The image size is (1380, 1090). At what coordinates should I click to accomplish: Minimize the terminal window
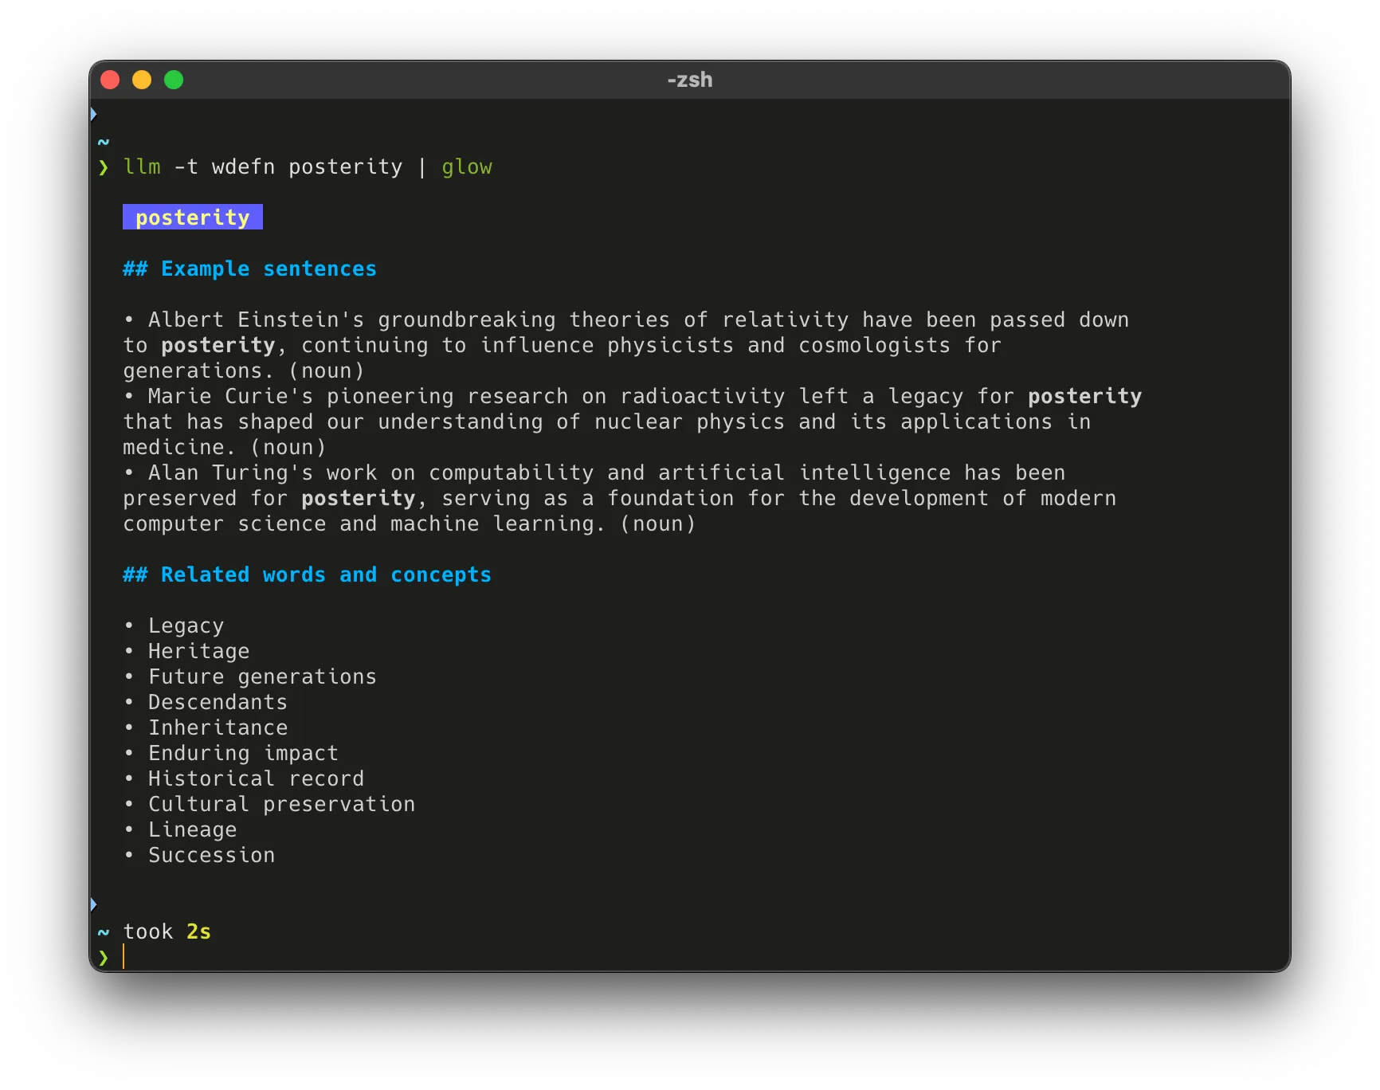142,80
